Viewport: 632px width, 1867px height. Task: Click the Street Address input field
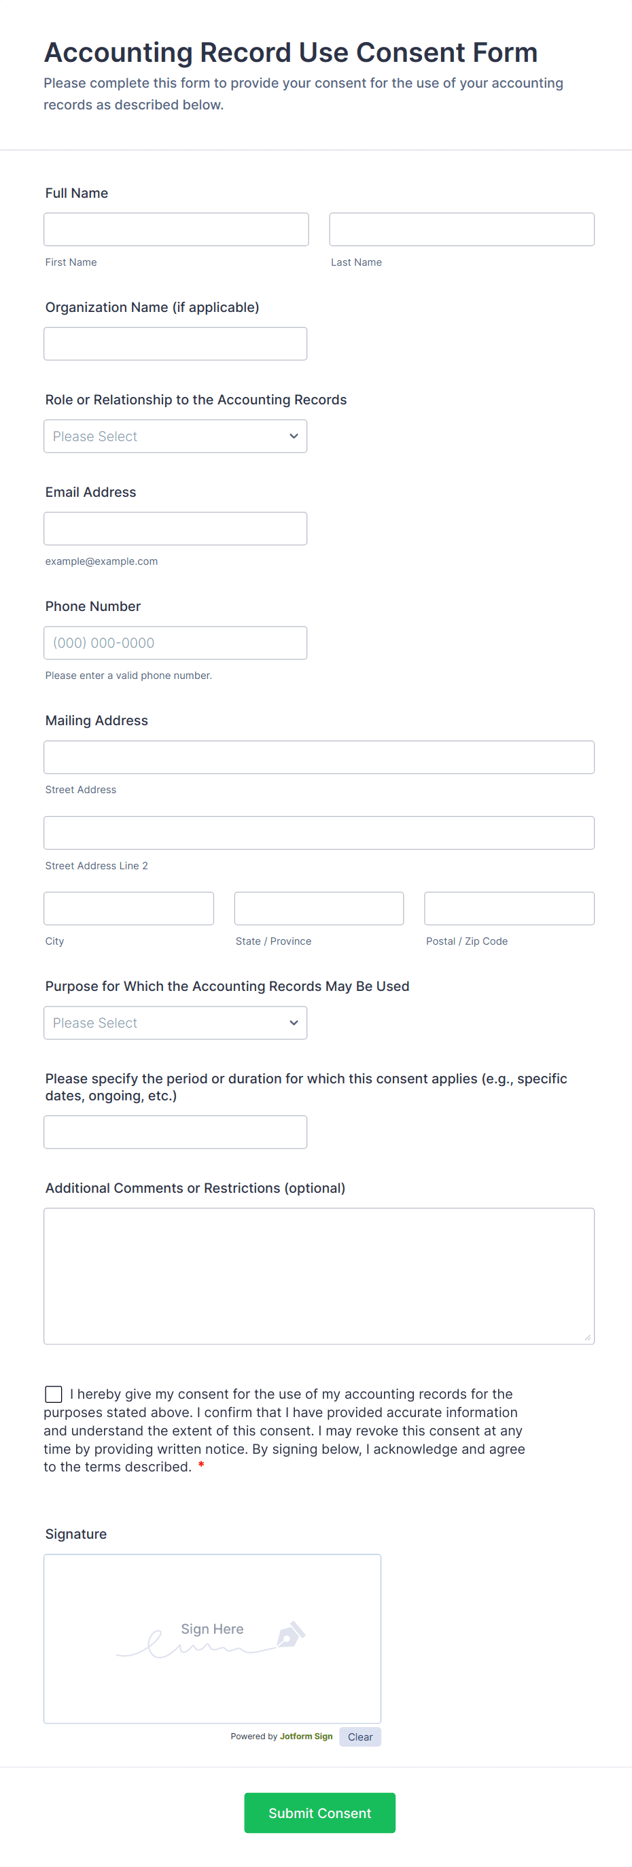[319, 756]
